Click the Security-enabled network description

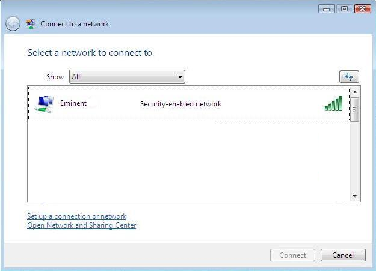coord(180,104)
